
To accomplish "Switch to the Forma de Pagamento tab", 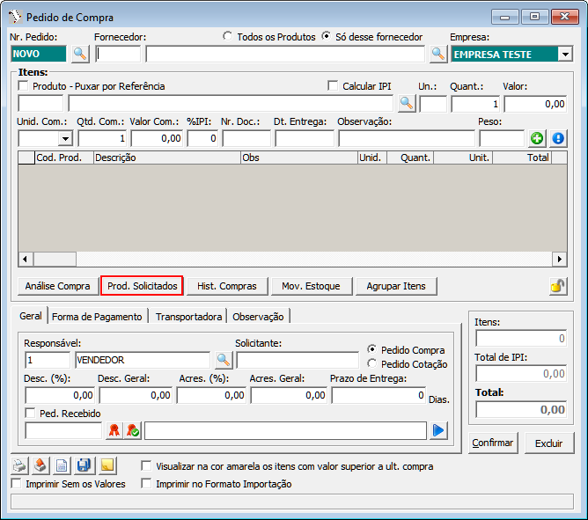I will point(97,317).
